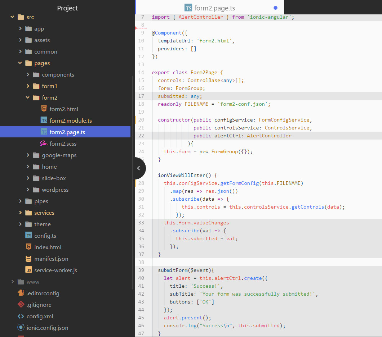
Task: Expand the form1 folder chevron
Action: point(28,86)
